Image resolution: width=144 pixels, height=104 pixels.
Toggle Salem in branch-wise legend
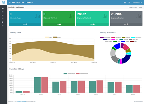(109, 41)
